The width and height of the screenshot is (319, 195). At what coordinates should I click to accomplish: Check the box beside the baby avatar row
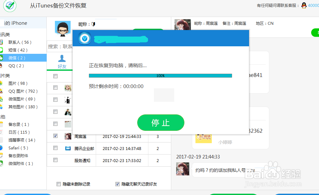pyautogui.click(x=55, y=88)
